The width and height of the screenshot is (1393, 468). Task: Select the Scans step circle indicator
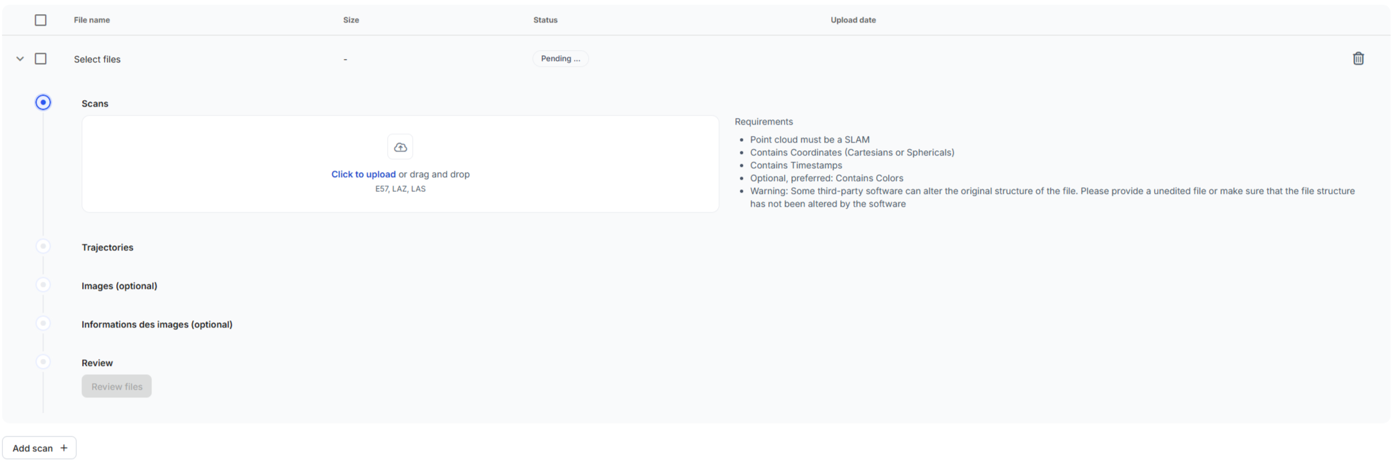[x=43, y=103]
